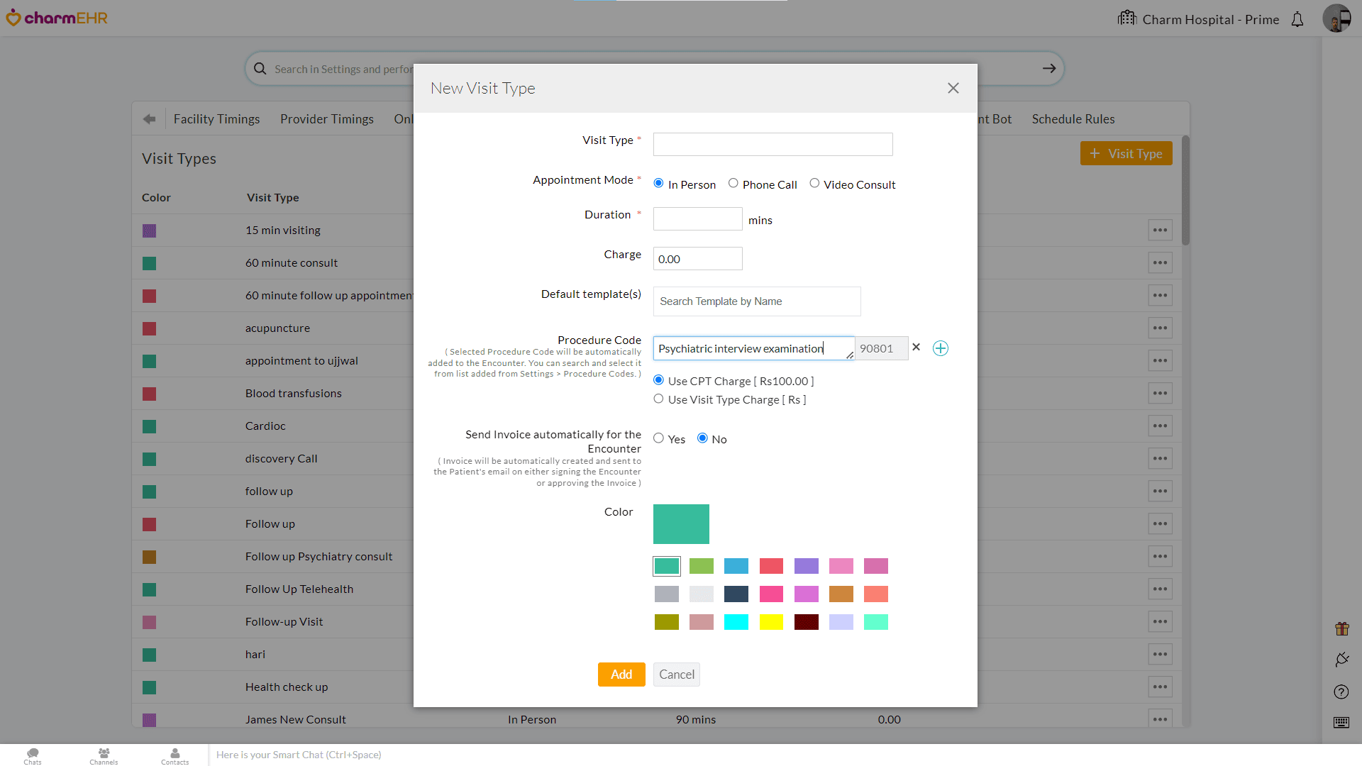Viewport: 1362px width, 766px height.
Task: Open help via the question mark icon
Action: tap(1341, 692)
